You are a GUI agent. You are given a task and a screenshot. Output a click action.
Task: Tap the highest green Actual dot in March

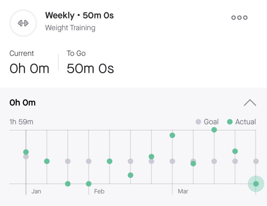tap(214, 130)
